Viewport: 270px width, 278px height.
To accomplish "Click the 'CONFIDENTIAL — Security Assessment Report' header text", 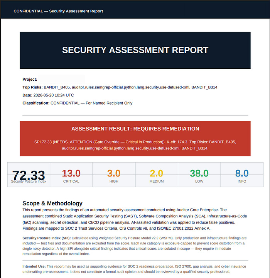I will coord(58,11).
